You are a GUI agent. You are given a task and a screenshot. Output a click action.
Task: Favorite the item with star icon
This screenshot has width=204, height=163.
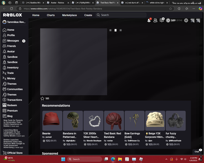42,99
